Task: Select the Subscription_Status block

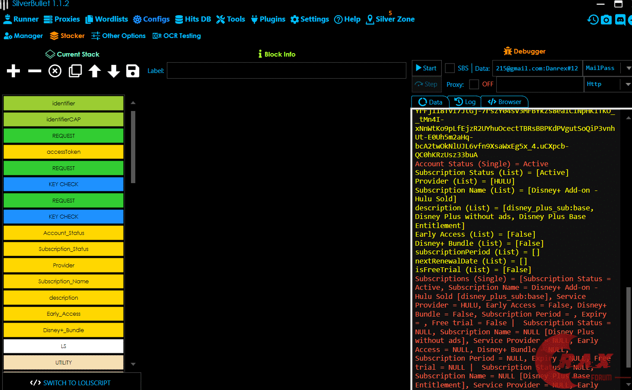Action: pyautogui.click(x=64, y=249)
